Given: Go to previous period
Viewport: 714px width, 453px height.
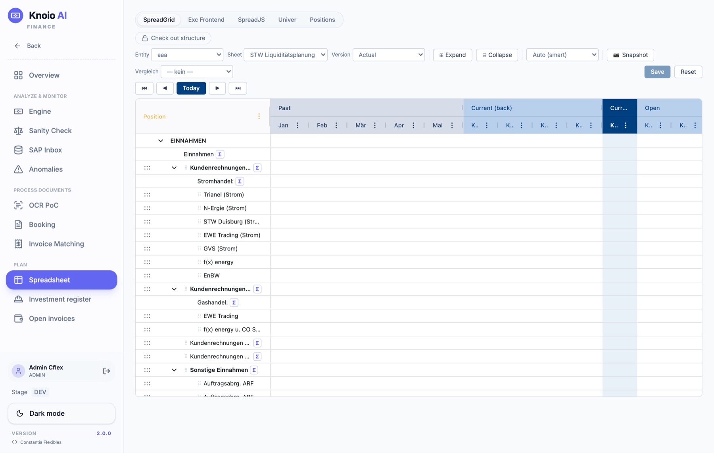Looking at the screenshot, I should tap(165, 88).
